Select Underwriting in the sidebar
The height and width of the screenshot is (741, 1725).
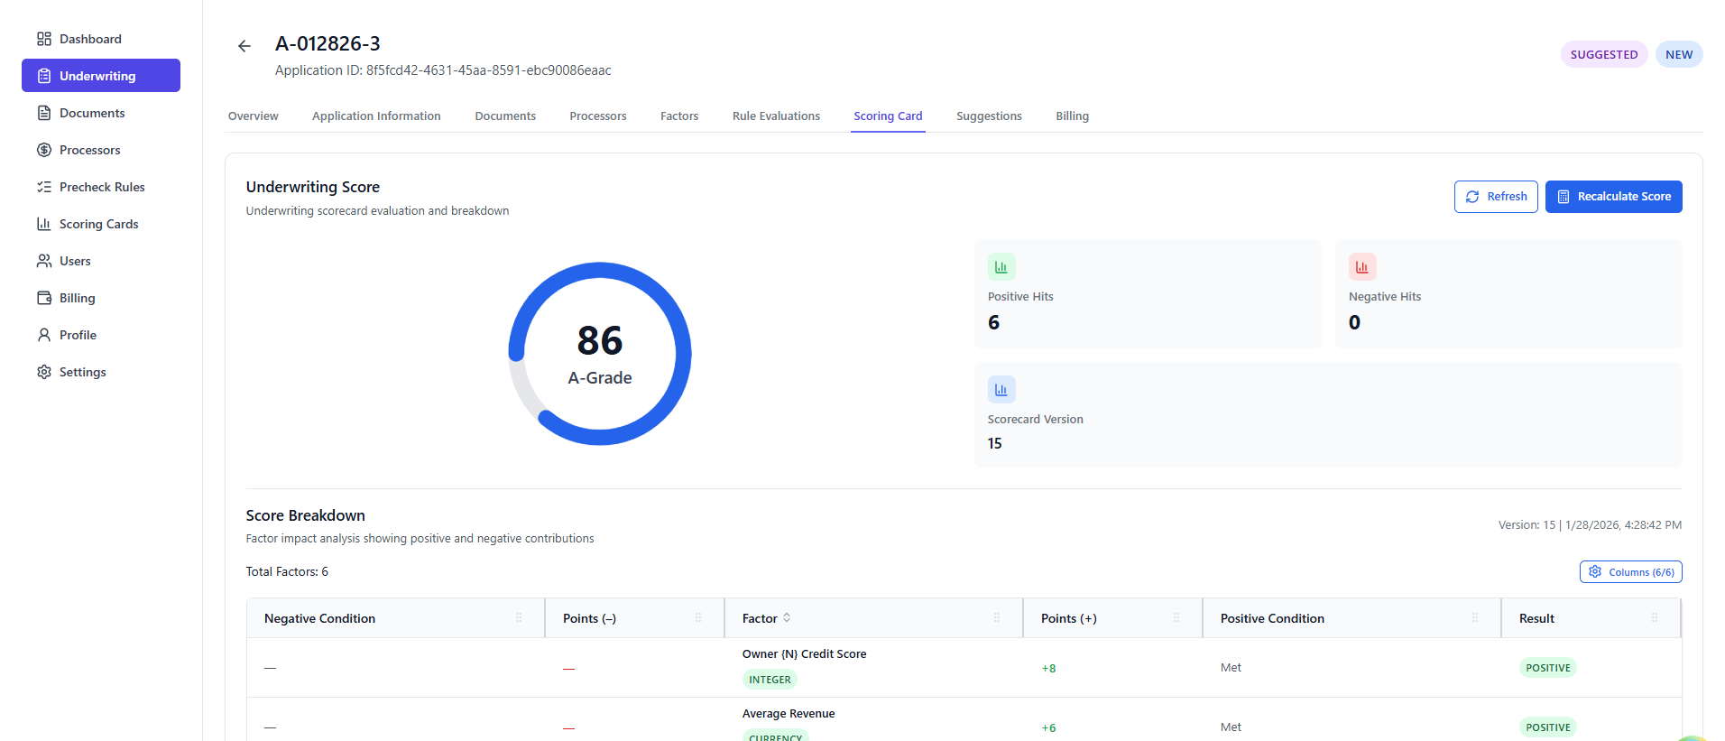(101, 76)
